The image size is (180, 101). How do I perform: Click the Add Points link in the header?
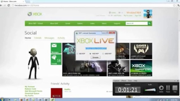pos(117,15)
